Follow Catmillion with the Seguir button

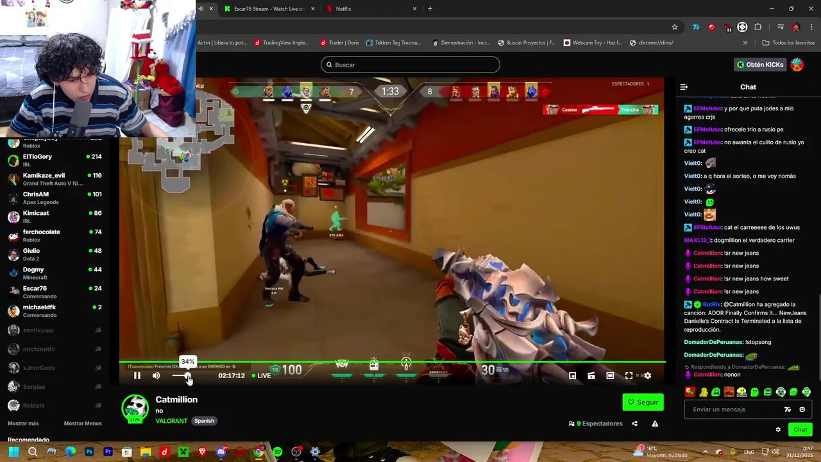pos(643,402)
